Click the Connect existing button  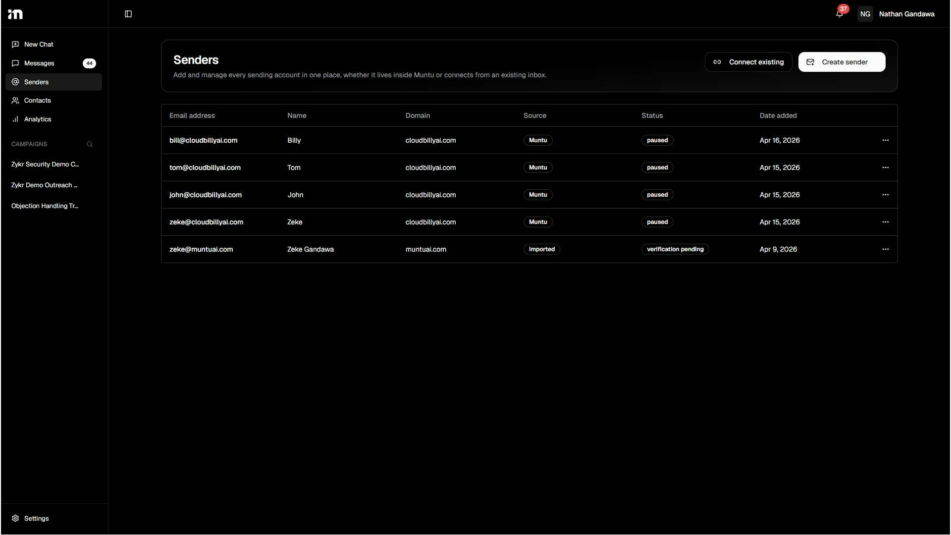(x=748, y=62)
